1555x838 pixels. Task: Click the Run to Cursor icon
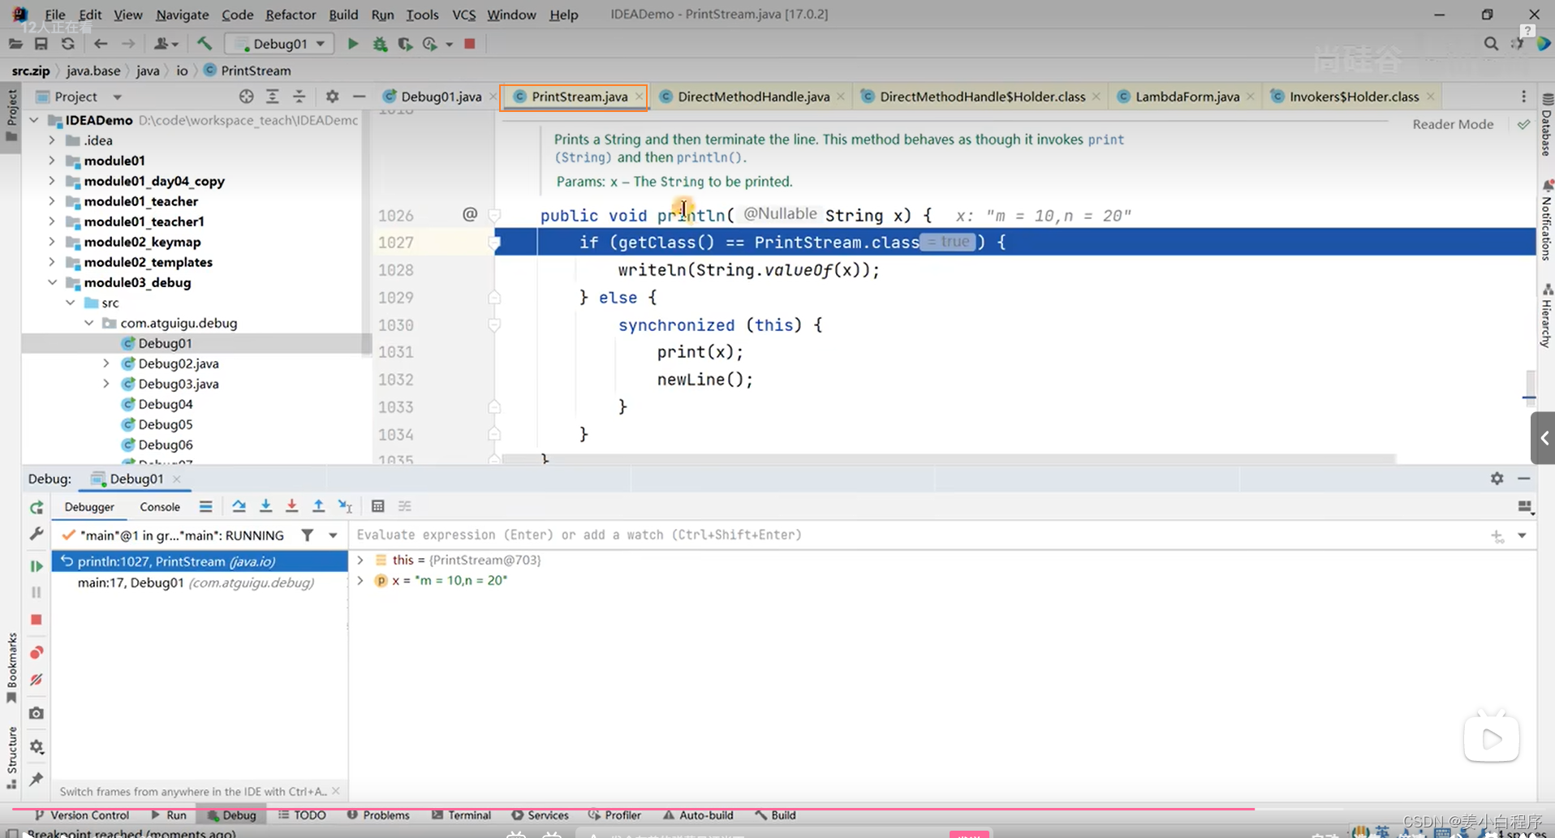345,506
